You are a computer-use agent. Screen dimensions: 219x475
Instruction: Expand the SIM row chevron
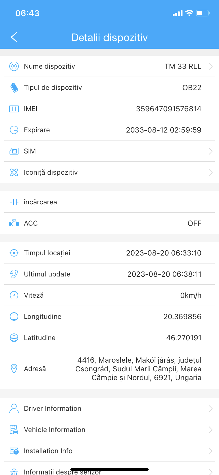point(211,151)
